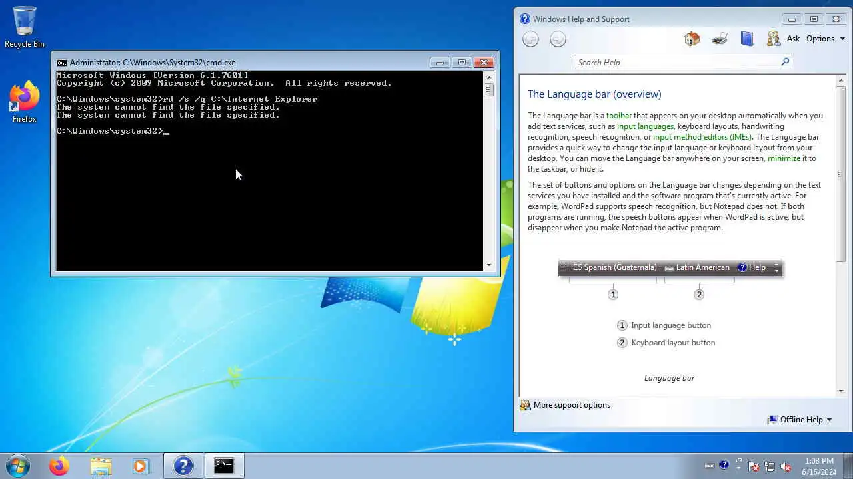The width and height of the screenshot is (853, 479).
Task: Minimize the cmd.exe window
Action: click(x=440, y=63)
